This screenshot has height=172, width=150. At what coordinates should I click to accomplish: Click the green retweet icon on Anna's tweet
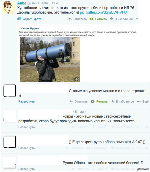(x=91, y=19)
